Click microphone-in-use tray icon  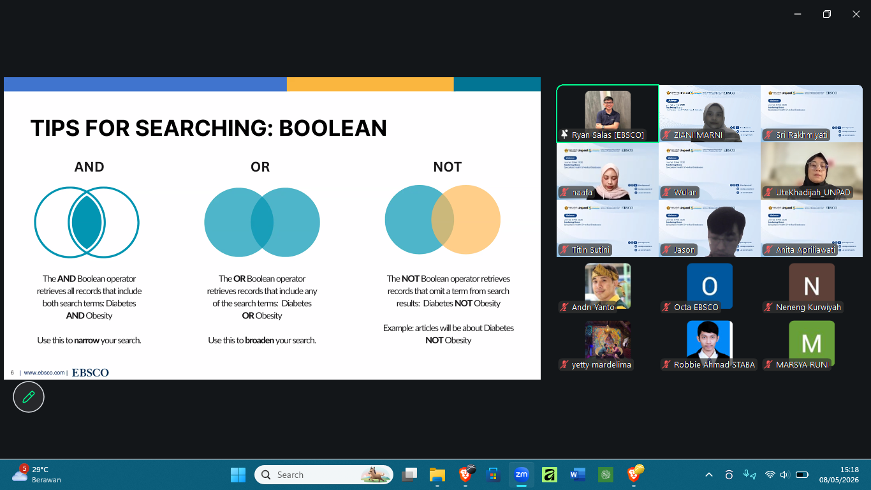point(750,475)
